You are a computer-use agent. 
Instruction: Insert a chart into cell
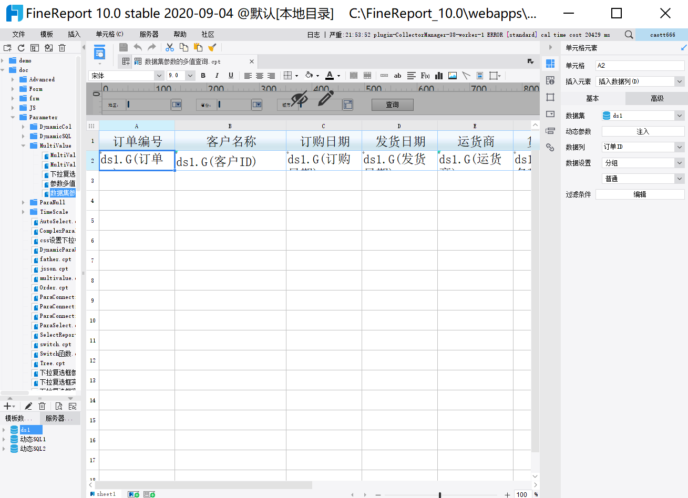pyautogui.click(x=439, y=76)
